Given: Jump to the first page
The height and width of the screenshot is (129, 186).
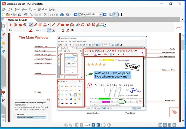Looking at the screenshot, I should coord(77,125).
